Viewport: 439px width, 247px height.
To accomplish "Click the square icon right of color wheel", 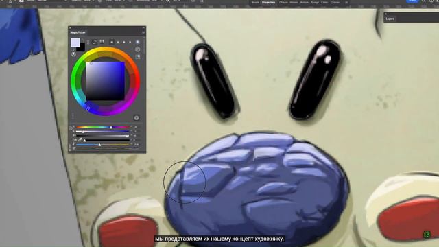I will tap(138, 57).
